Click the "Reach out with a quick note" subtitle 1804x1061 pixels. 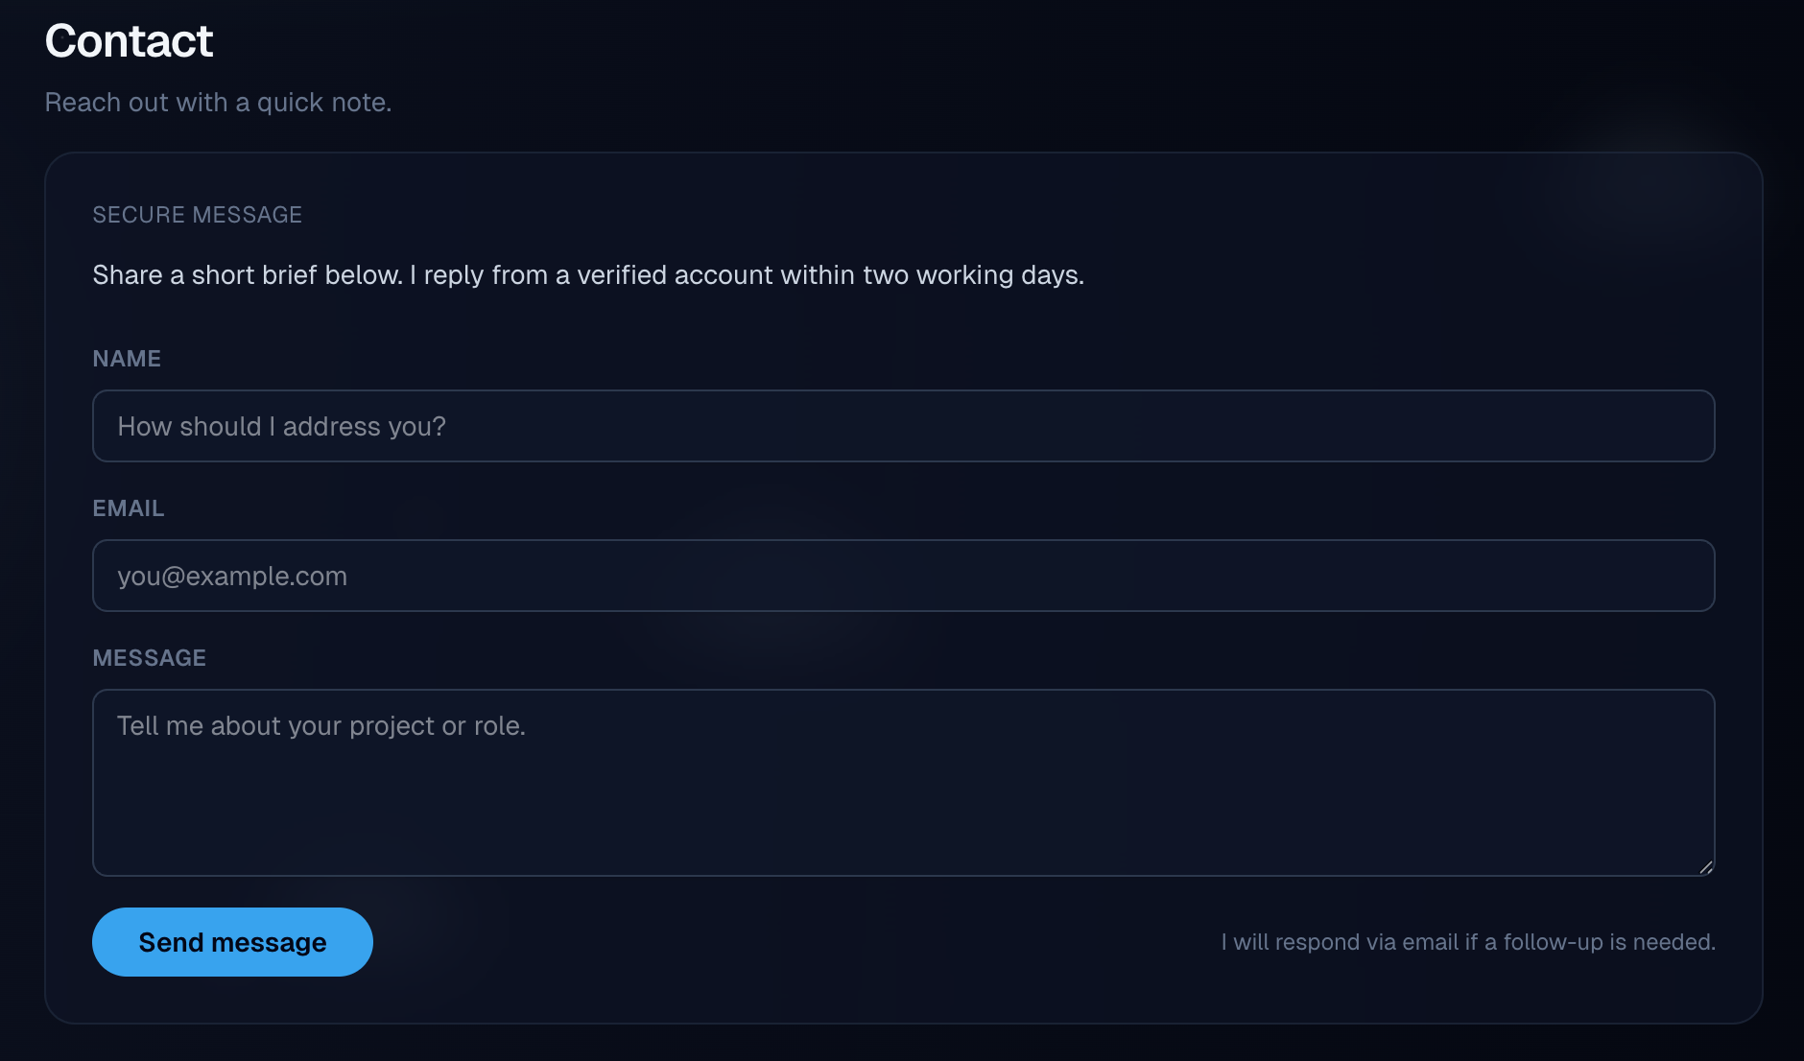218,103
